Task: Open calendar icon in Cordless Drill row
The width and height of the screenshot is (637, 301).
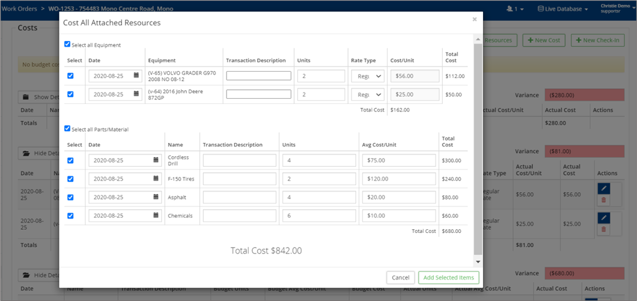Action: tap(156, 160)
